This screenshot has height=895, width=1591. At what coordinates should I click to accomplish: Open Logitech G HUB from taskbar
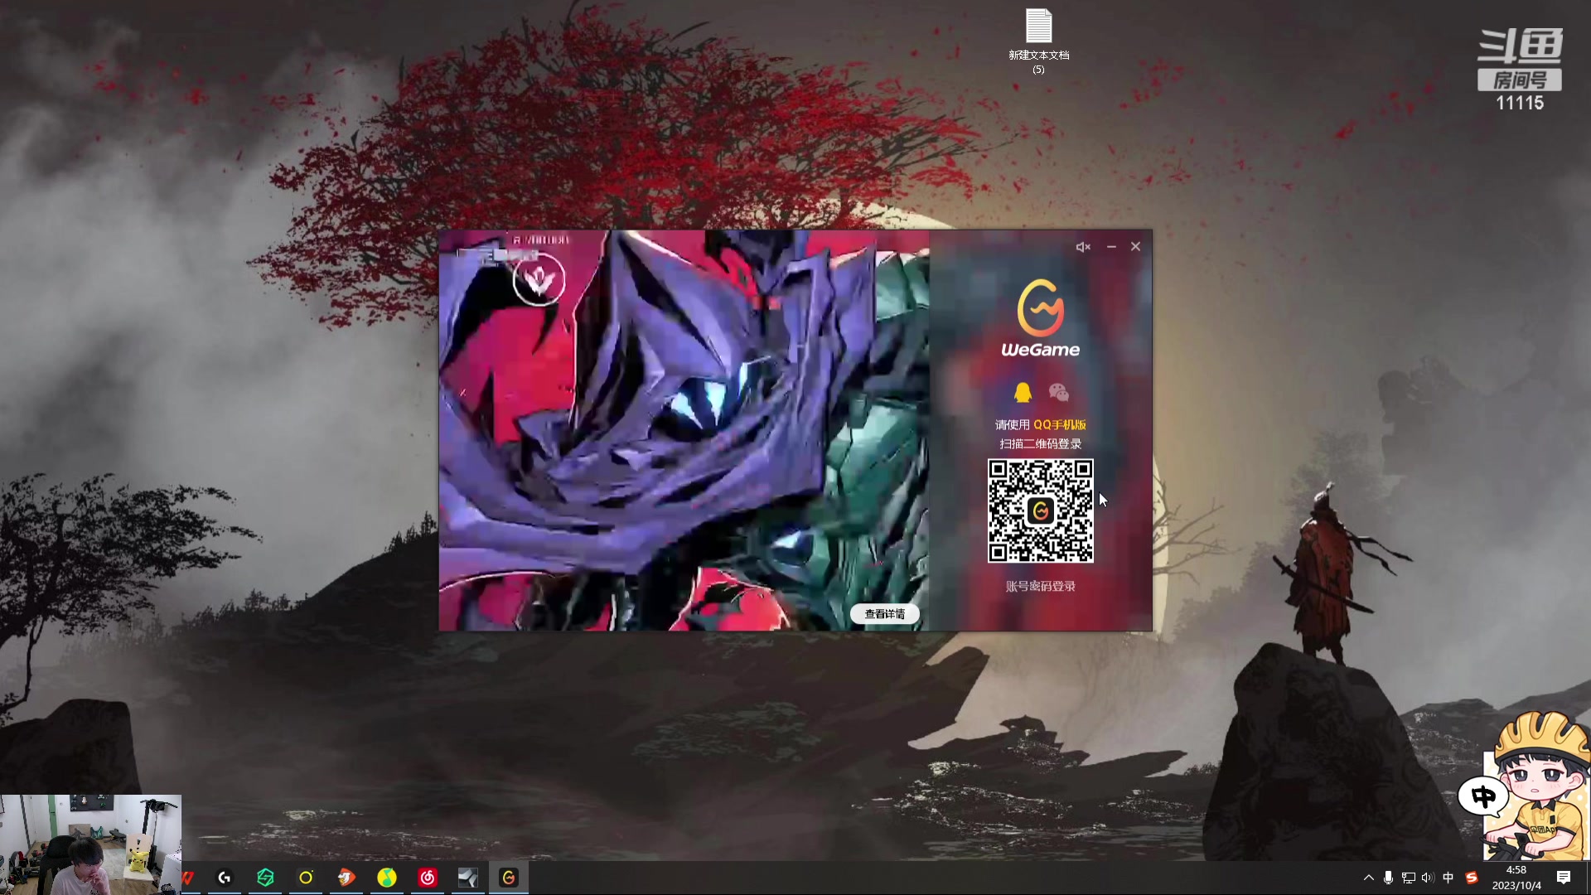point(225,878)
